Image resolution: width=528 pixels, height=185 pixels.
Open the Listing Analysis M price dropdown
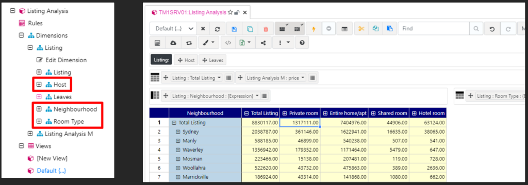pyautogui.click(x=276, y=78)
